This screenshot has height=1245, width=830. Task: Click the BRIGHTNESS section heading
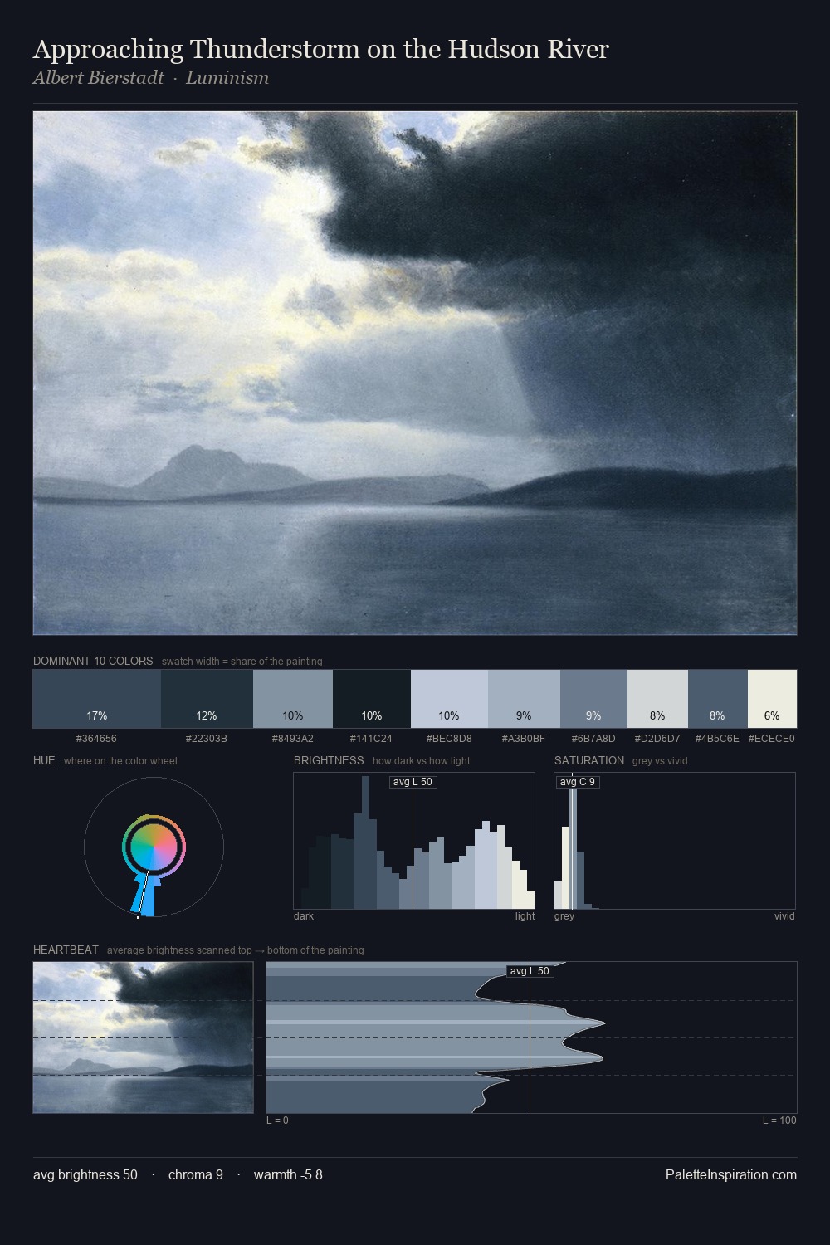(x=329, y=760)
